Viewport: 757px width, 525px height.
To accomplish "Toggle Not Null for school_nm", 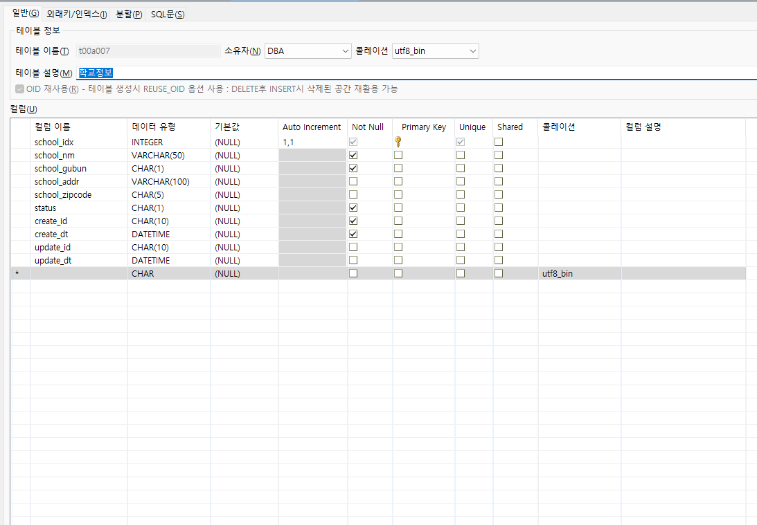I will [353, 156].
